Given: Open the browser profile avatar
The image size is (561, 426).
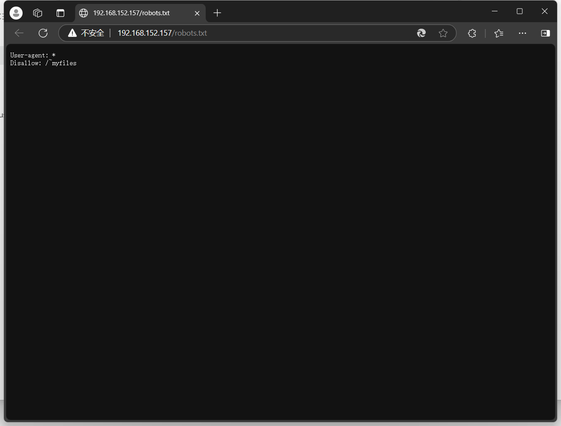Looking at the screenshot, I should click(16, 13).
